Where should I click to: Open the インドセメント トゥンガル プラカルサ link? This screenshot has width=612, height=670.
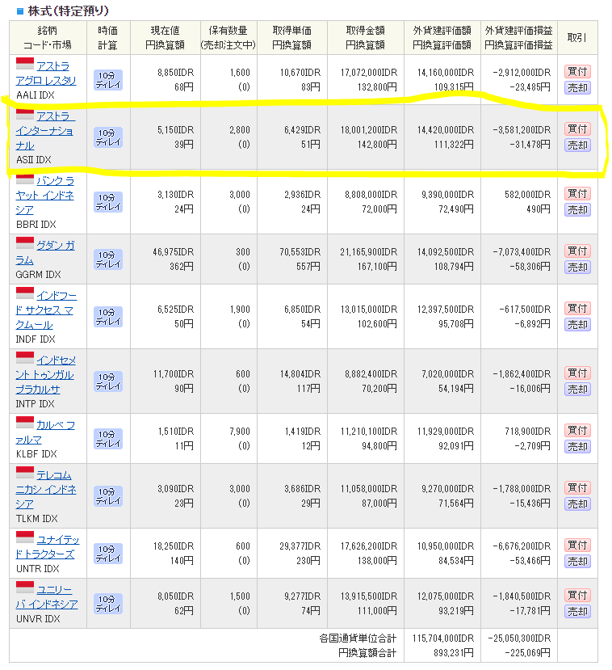click(45, 375)
